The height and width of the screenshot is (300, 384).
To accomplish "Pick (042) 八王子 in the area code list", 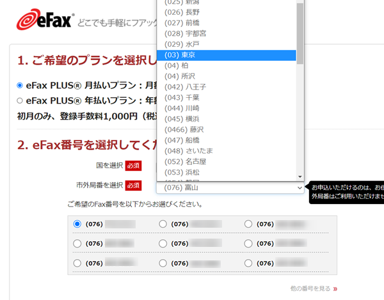I will point(227,87).
